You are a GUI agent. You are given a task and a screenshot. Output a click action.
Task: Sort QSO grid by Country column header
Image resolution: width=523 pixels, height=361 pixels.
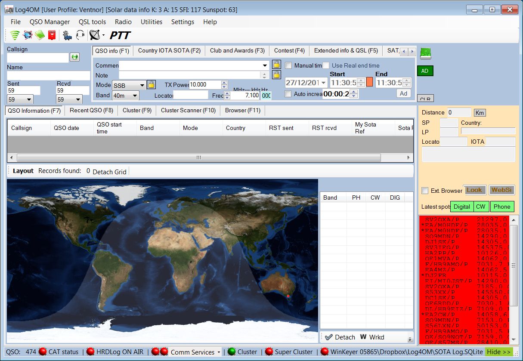tap(244, 128)
